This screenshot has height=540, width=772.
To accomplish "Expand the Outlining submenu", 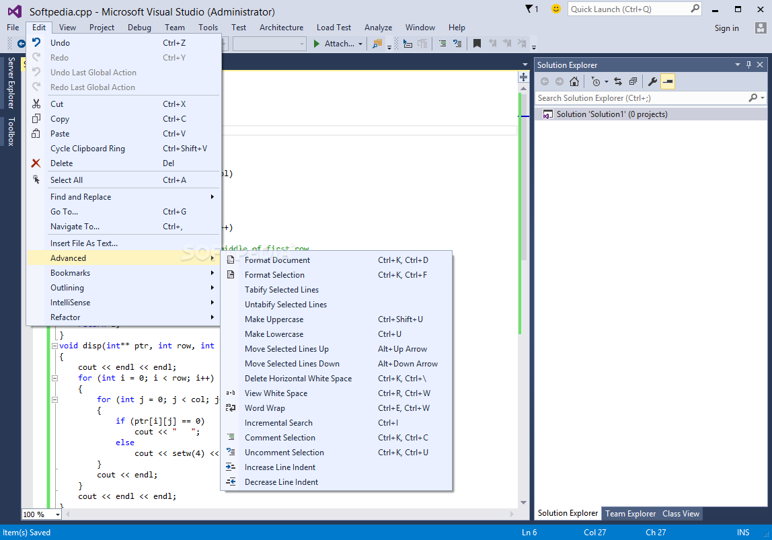I will tap(124, 287).
